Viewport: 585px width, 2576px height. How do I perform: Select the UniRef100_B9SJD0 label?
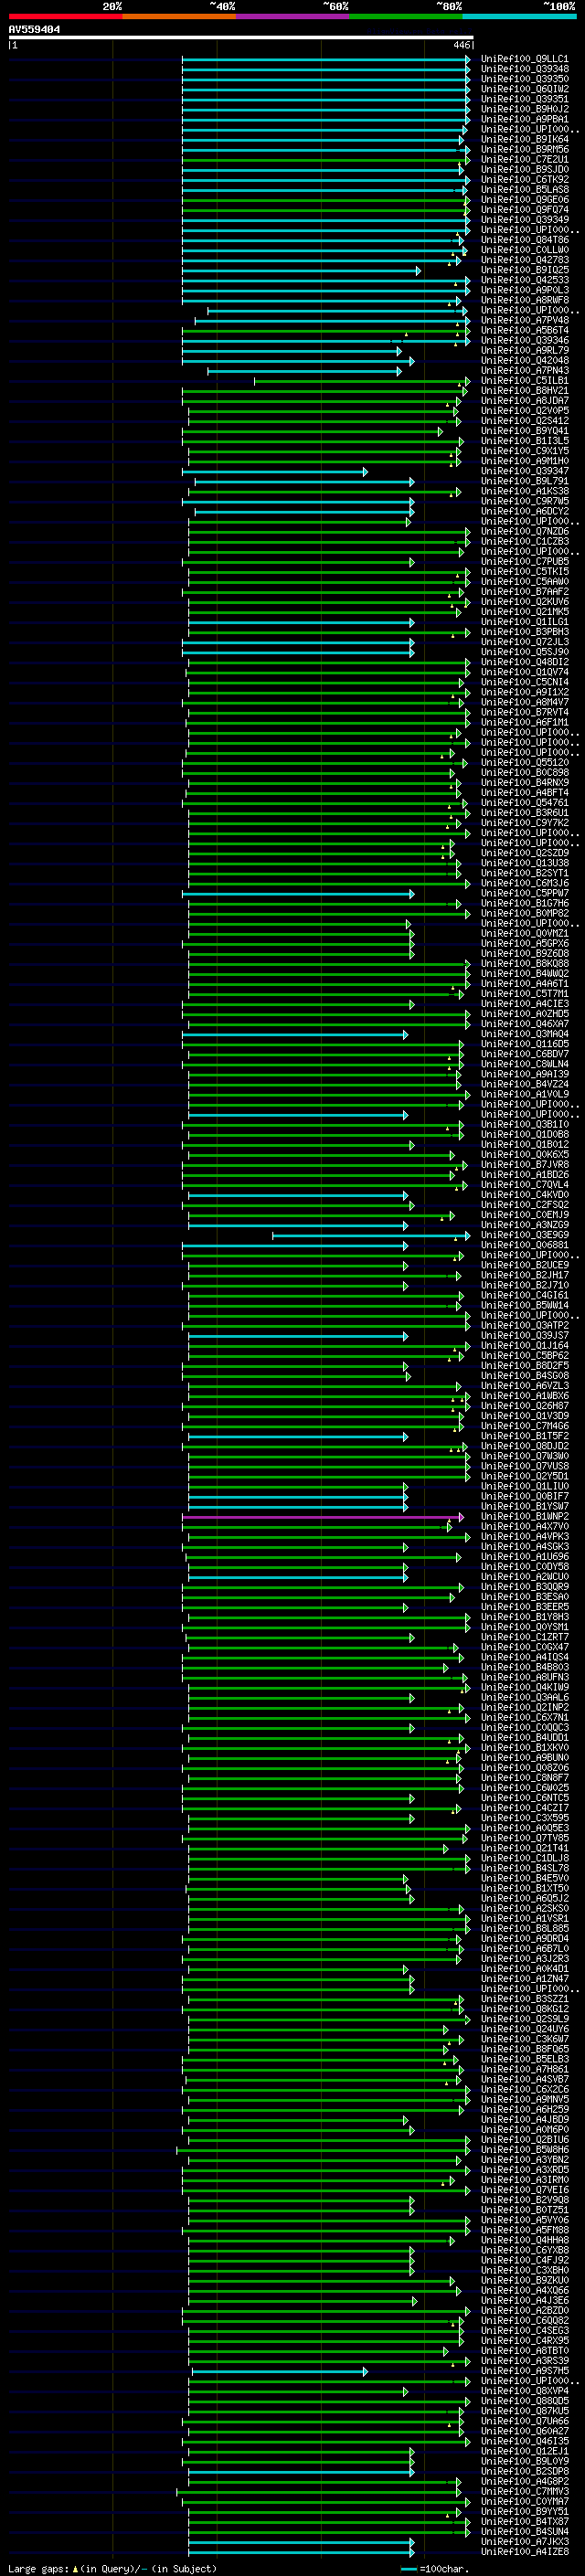coord(524,169)
